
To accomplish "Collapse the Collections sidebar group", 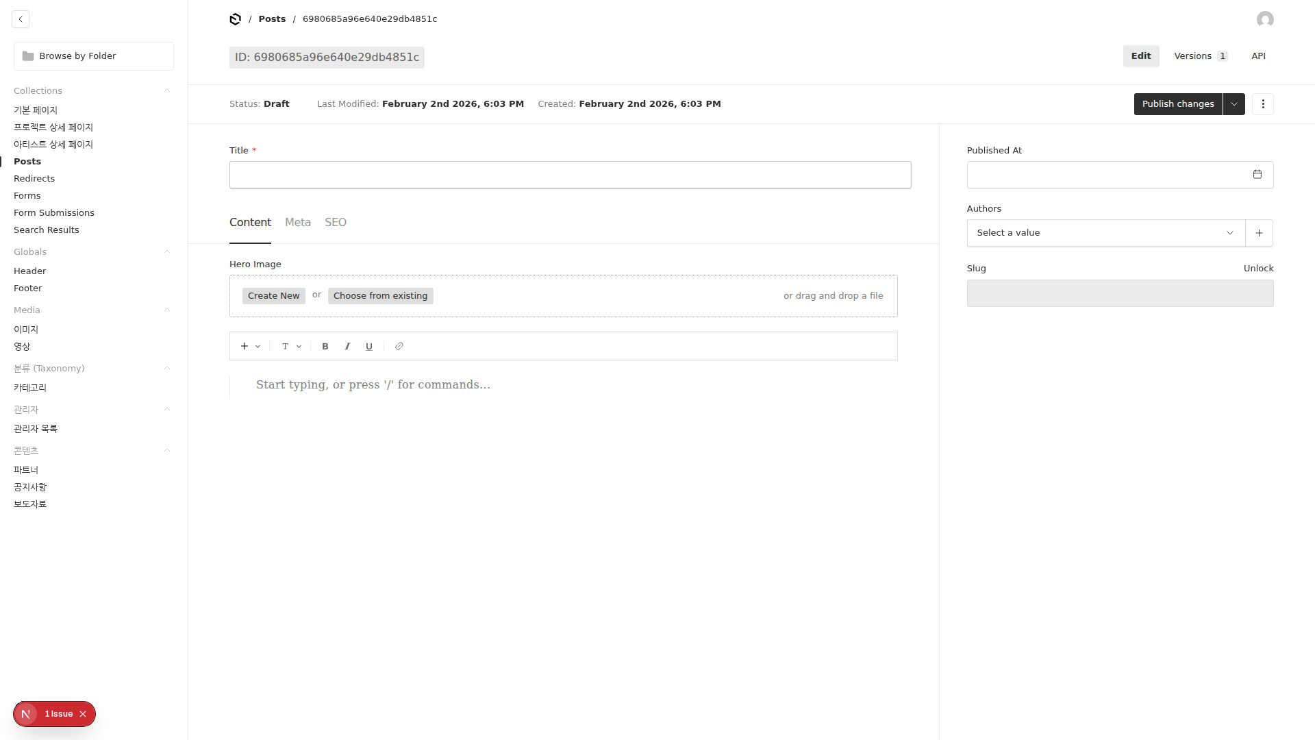I will (x=166, y=91).
